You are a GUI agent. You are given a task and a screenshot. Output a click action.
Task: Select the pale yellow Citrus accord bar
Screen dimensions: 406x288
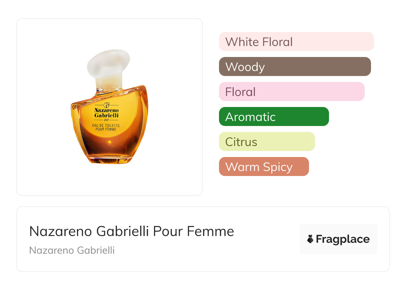click(x=267, y=142)
